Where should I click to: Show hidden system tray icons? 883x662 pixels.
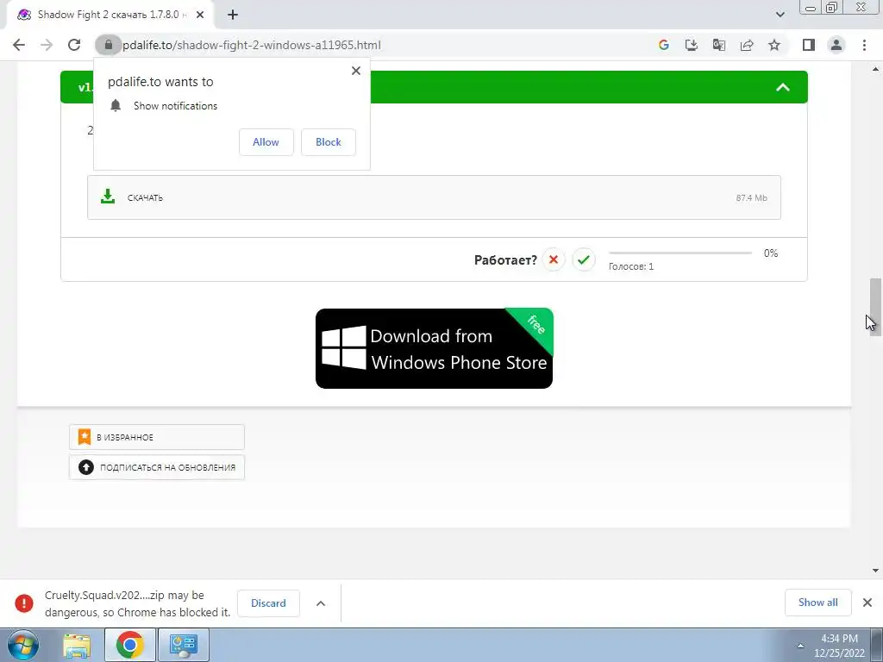click(800, 646)
